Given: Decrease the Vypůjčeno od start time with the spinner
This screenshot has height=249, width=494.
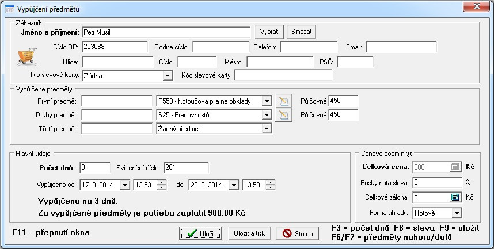Looking at the screenshot, I should [x=161, y=187].
